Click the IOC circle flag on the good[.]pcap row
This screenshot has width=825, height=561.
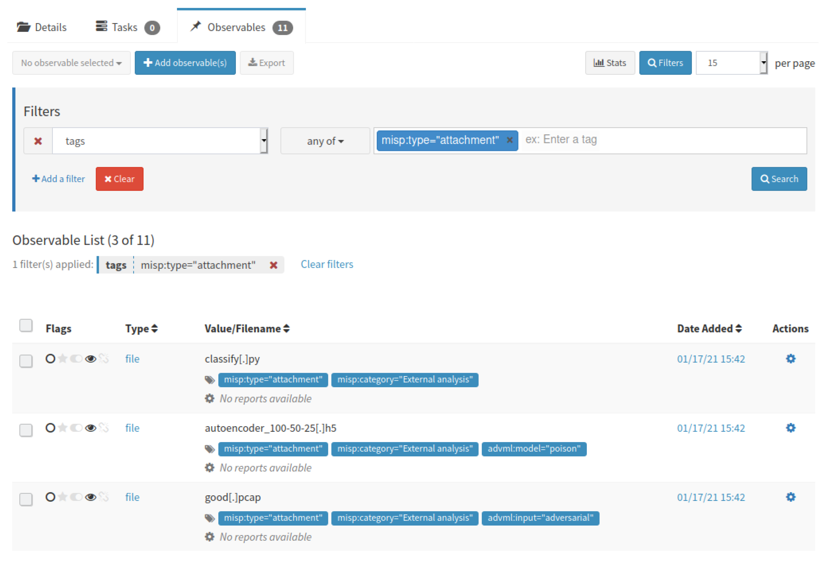tap(50, 497)
